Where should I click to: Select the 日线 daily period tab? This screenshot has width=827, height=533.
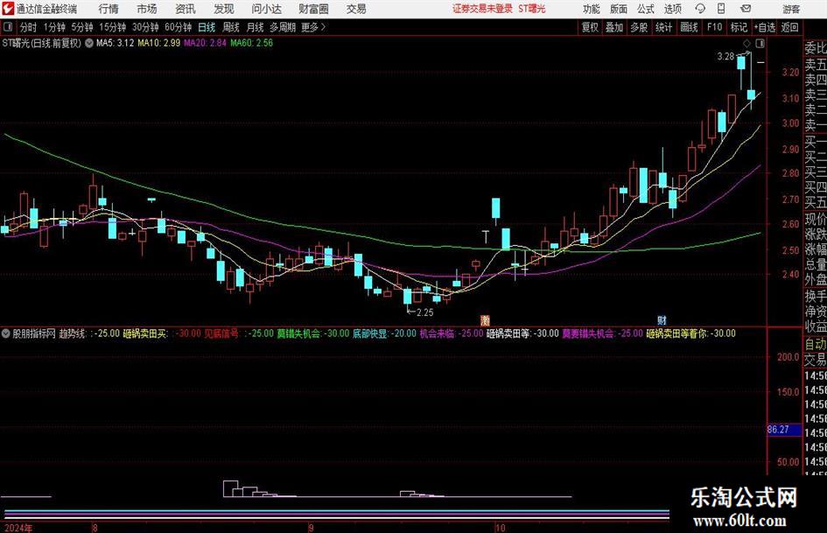coord(207,27)
